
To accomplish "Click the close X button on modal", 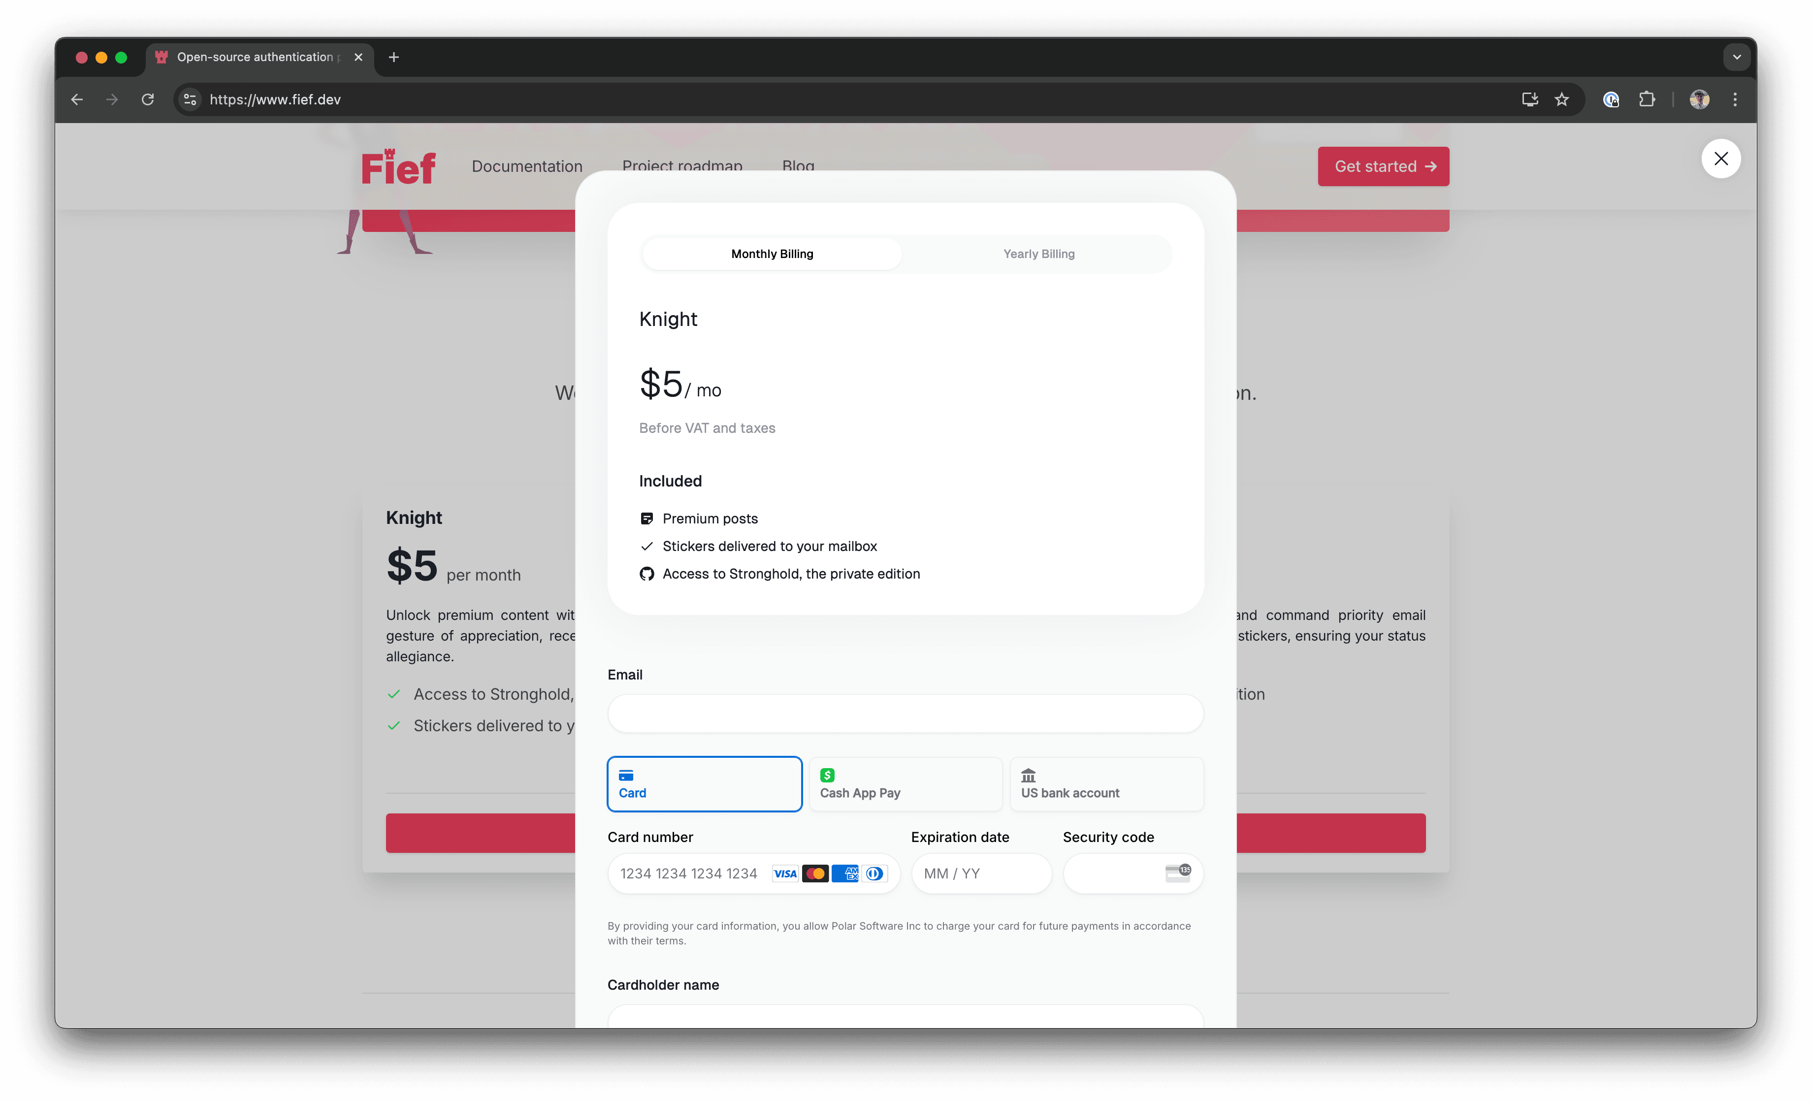I will [1721, 158].
